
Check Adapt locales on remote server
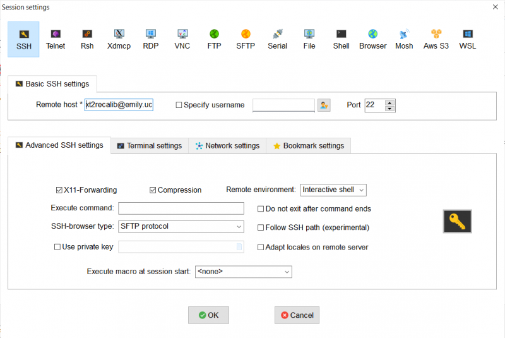pyautogui.click(x=261, y=247)
